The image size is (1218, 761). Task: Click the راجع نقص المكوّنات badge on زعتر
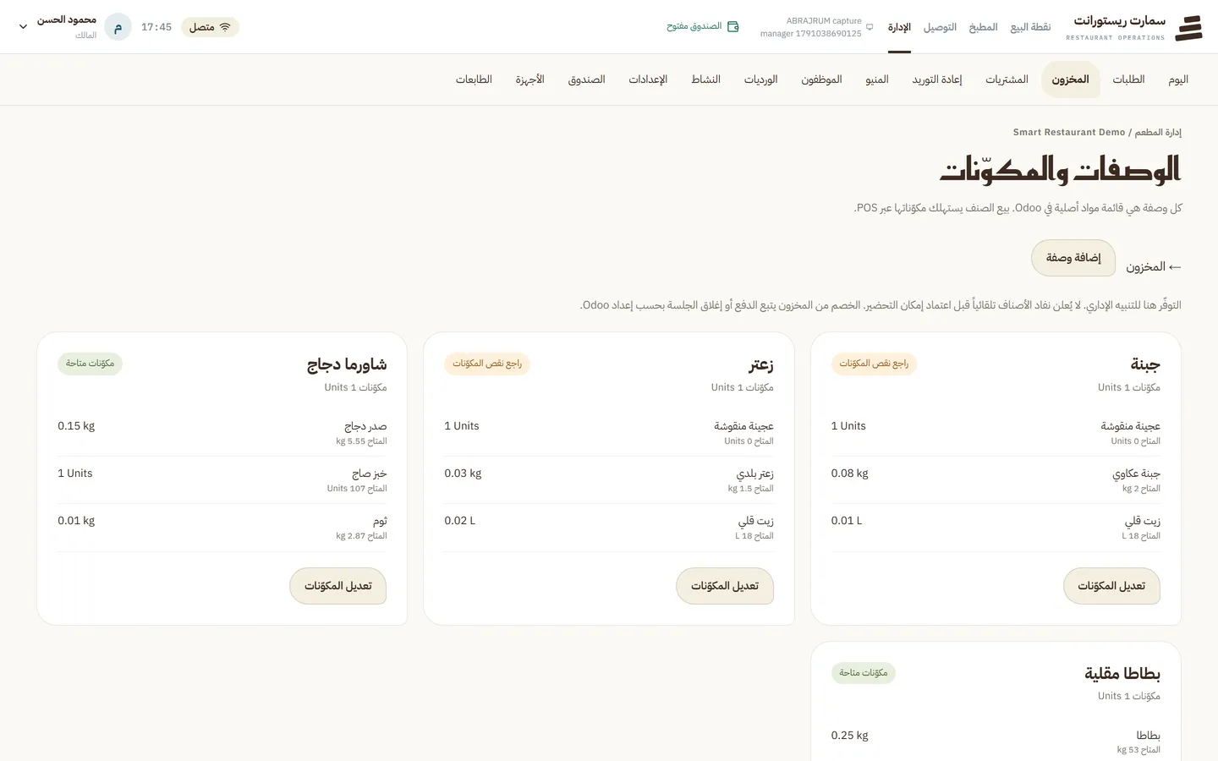(487, 364)
